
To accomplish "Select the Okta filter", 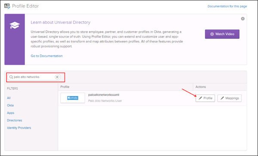I will coord(10,105).
